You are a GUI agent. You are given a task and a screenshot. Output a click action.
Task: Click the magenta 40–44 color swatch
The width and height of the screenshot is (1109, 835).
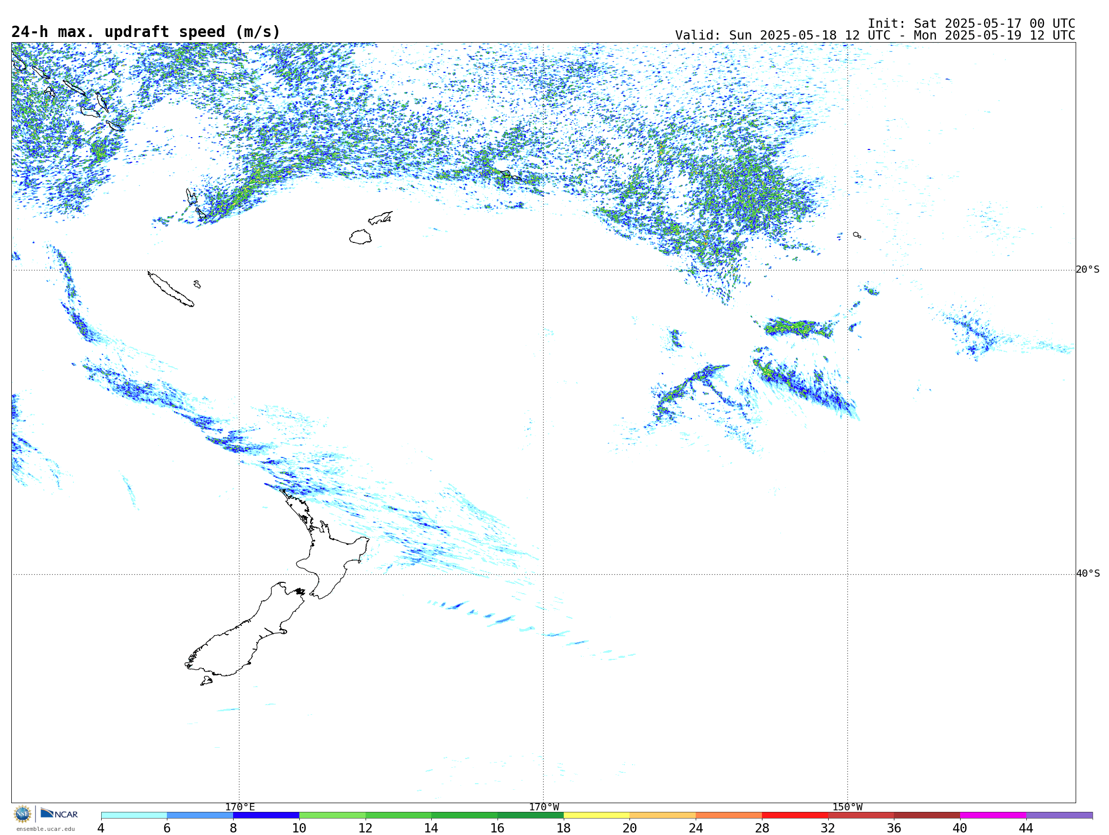click(x=993, y=815)
